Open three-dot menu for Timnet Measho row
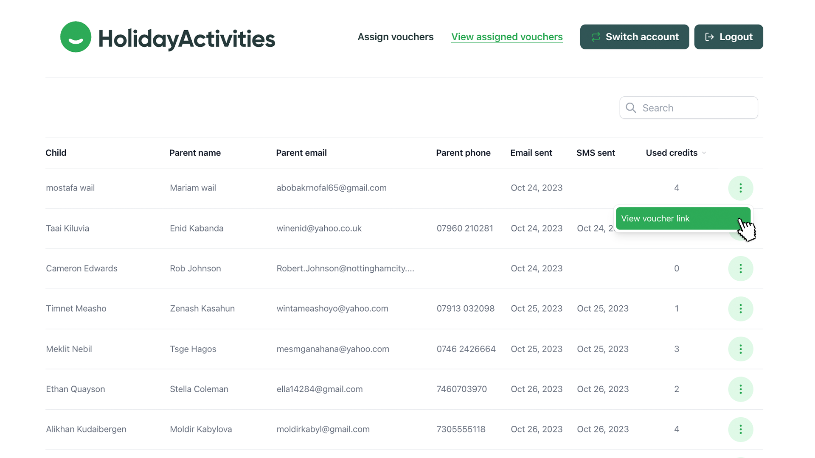The width and height of the screenshot is (815, 458). [740, 309]
